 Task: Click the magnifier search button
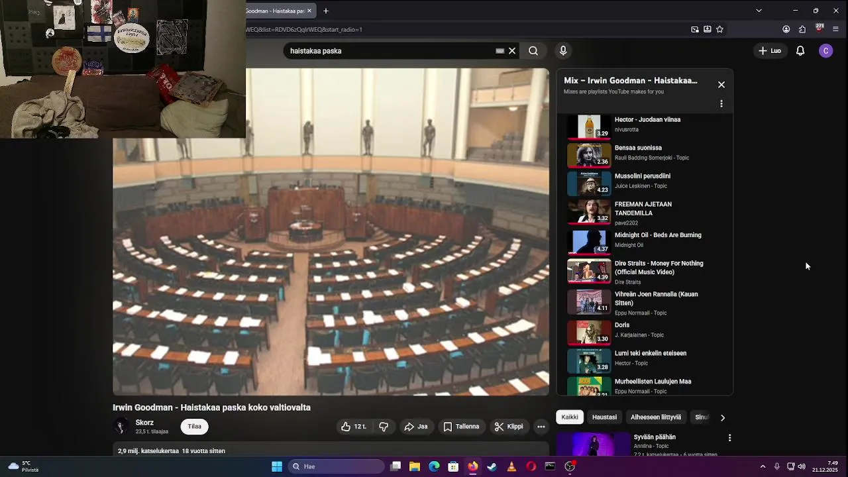[x=533, y=51]
